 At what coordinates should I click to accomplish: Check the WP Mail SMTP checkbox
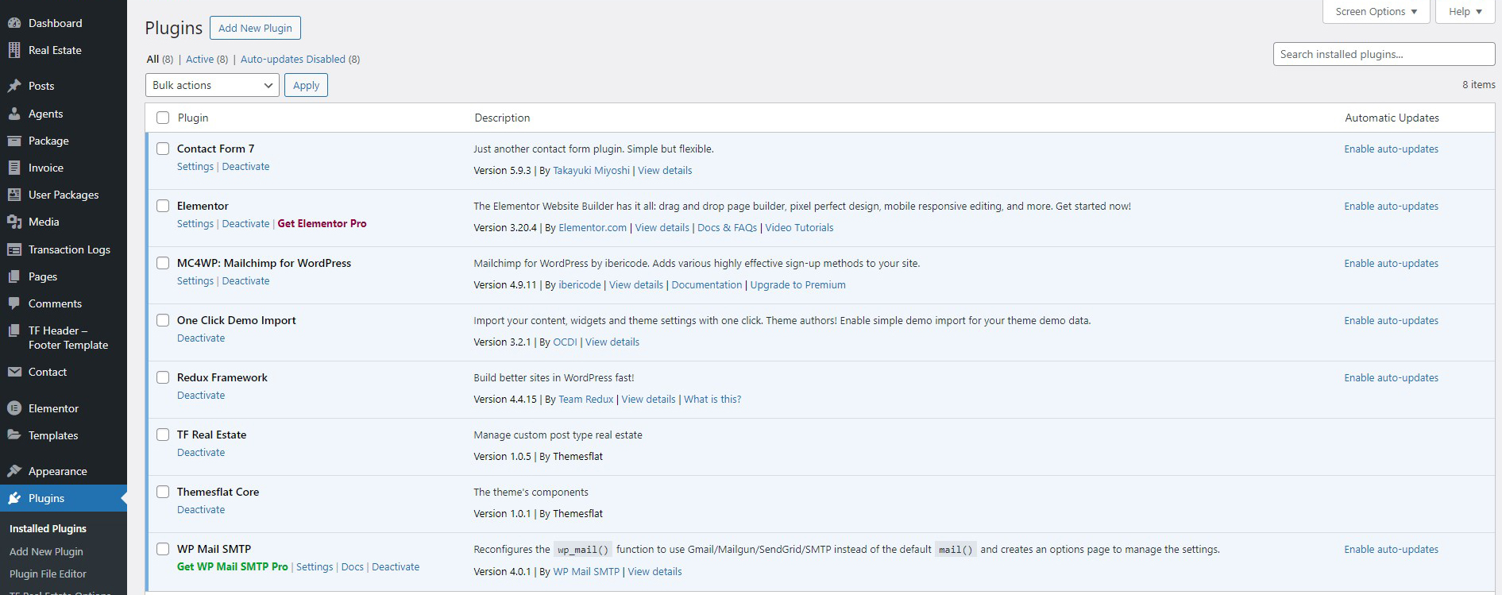[x=163, y=549]
